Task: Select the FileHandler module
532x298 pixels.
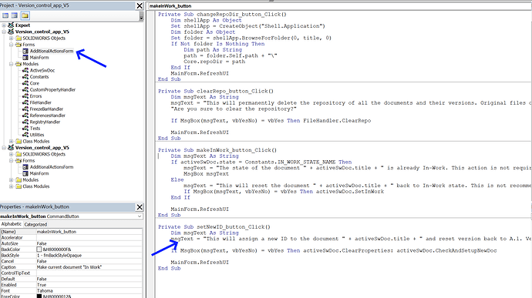Action: pos(40,102)
